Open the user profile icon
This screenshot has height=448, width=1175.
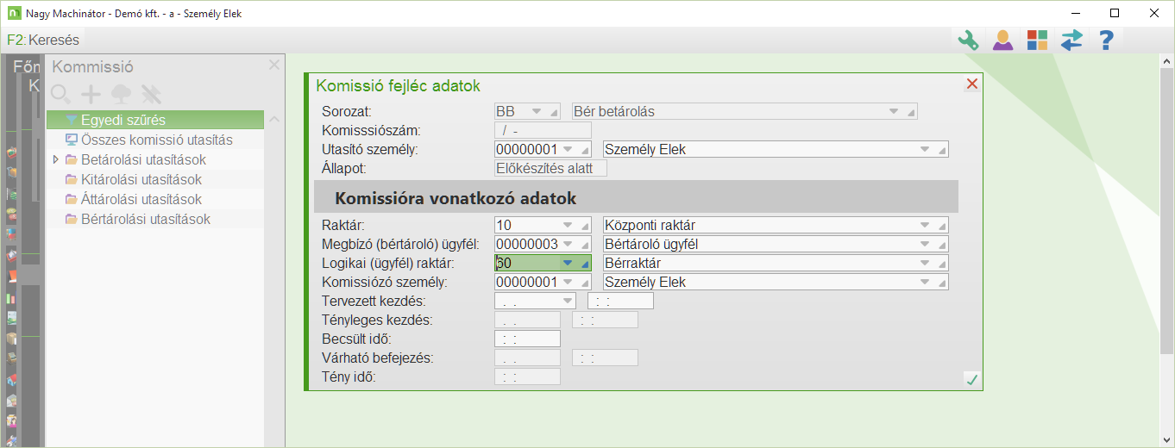tap(1002, 40)
